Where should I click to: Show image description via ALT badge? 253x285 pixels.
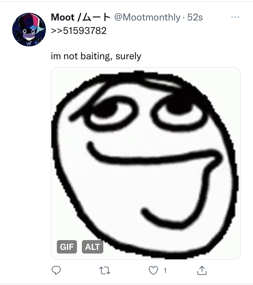[93, 247]
